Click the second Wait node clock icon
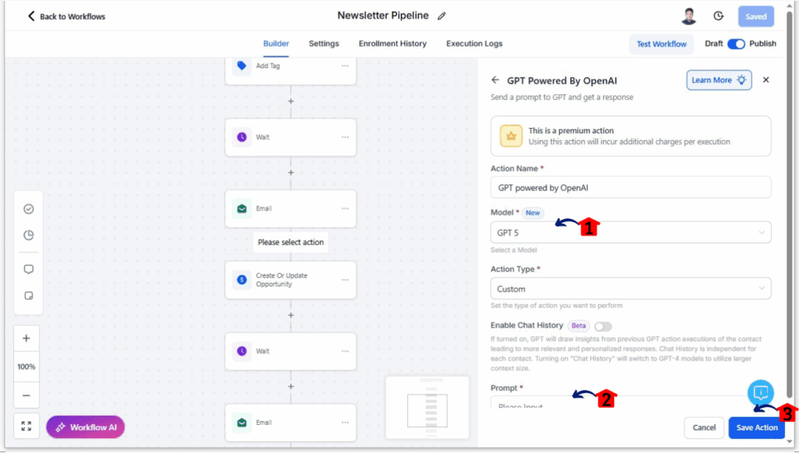Image resolution: width=799 pixels, height=453 pixels. (x=242, y=351)
